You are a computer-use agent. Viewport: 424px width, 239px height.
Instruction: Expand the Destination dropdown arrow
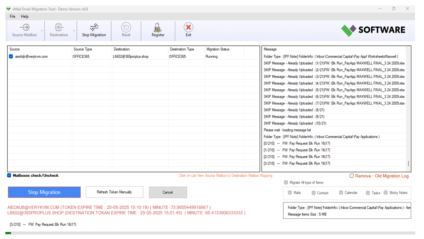(74, 31)
